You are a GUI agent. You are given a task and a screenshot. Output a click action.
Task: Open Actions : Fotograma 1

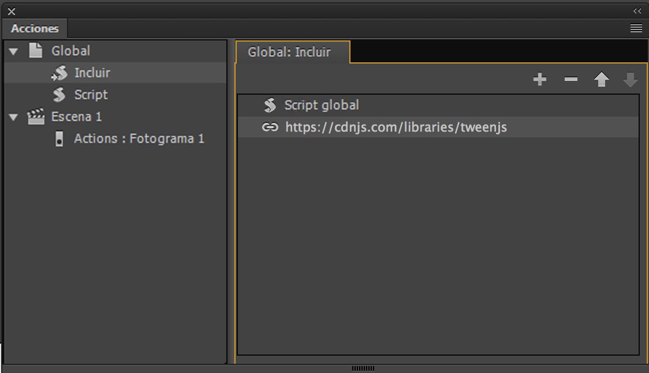coord(115,139)
